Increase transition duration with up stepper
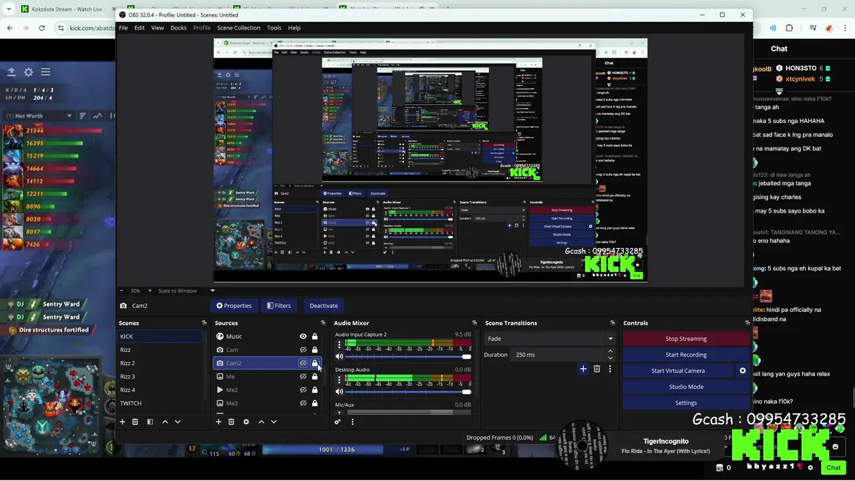Screen dimensions: 855x481 [x=611, y=352]
